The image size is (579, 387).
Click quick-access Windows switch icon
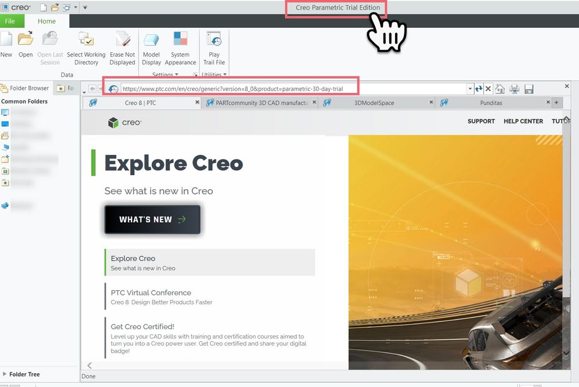[67, 7]
